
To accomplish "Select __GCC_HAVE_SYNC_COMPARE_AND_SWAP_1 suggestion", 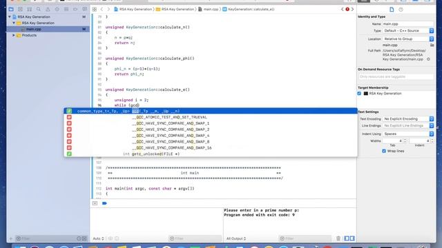I will pyautogui.click(x=211, y=123).
